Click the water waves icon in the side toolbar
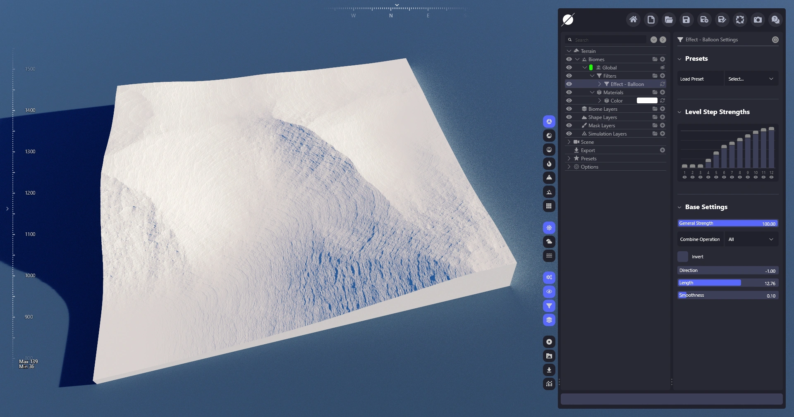The width and height of the screenshot is (794, 417). pyautogui.click(x=549, y=255)
